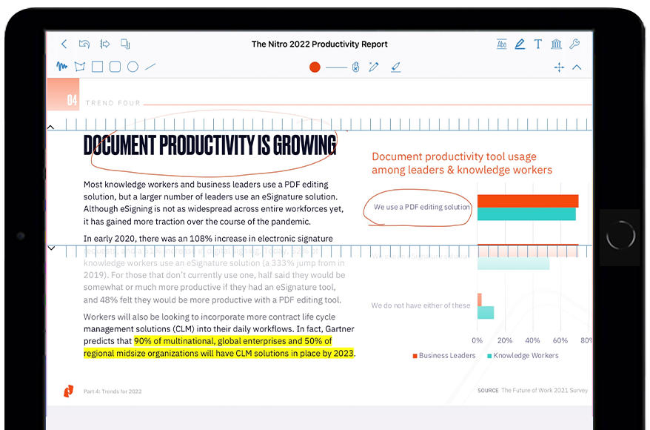This screenshot has width=650, height=430.
Task: Click the up chevron on the upper ruler
Action: click(50, 127)
